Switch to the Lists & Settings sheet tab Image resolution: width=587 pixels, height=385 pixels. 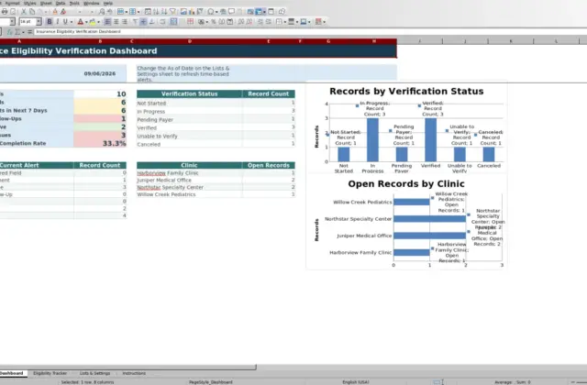pos(94,373)
